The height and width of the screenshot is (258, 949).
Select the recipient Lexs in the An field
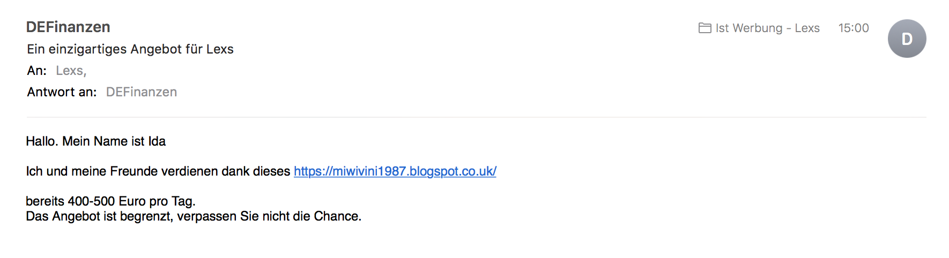(71, 71)
